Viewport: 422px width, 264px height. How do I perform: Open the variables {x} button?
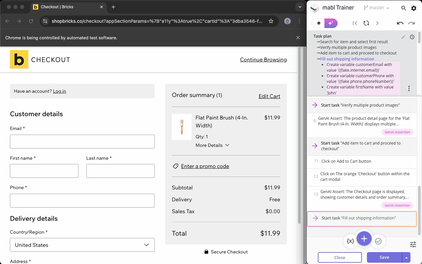(350, 241)
